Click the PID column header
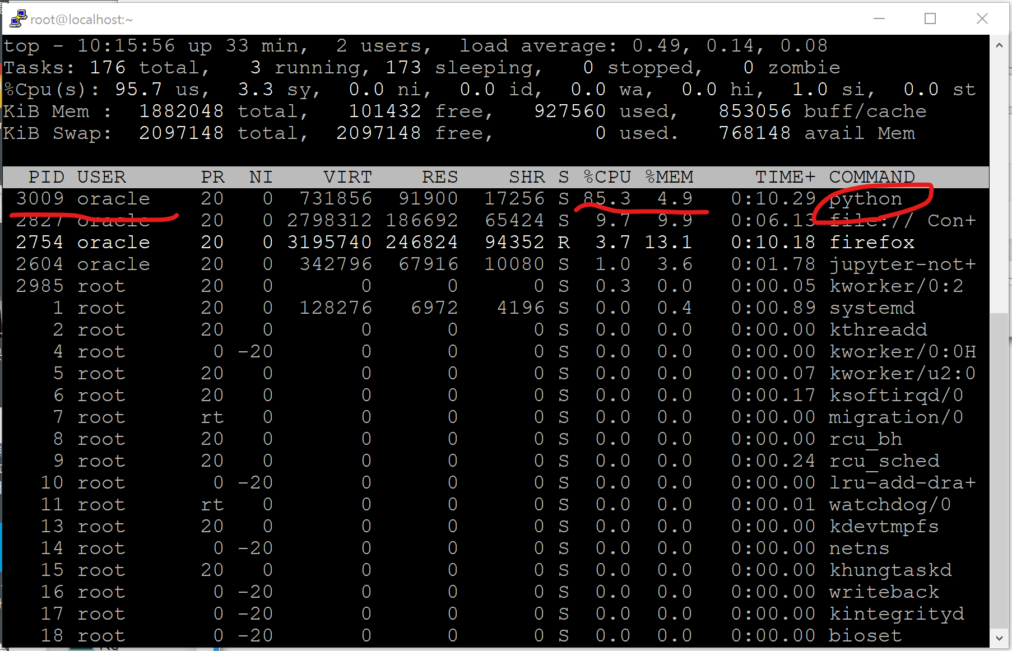 [x=47, y=177]
